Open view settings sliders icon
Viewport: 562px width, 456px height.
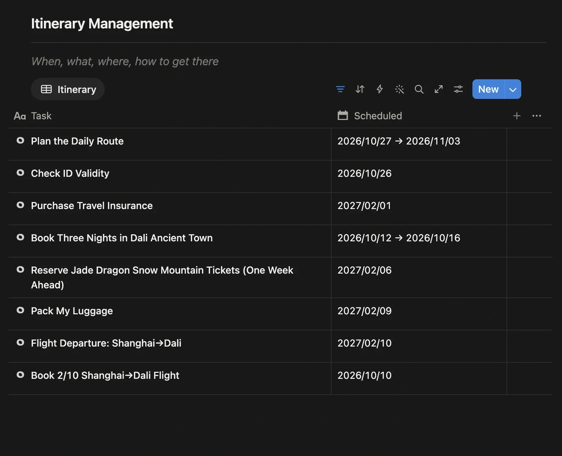(458, 89)
